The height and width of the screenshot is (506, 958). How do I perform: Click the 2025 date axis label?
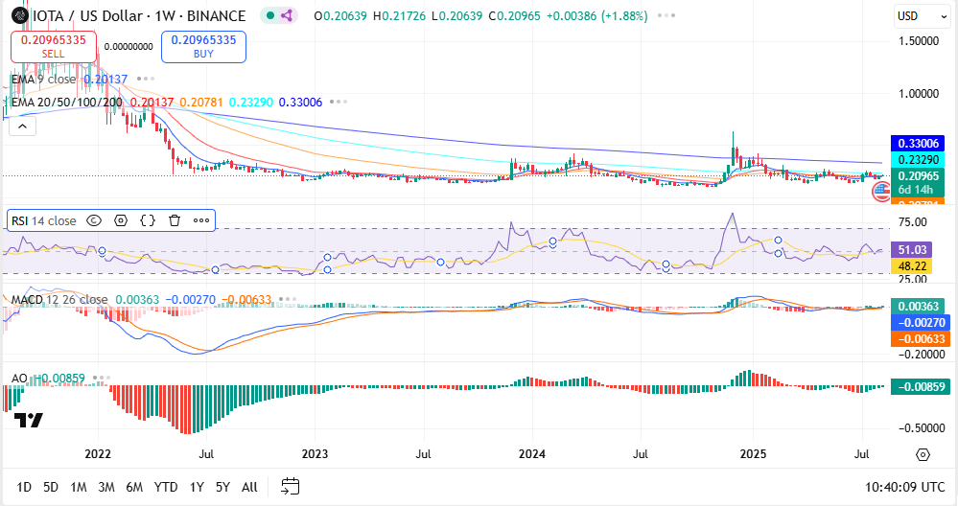(x=753, y=454)
